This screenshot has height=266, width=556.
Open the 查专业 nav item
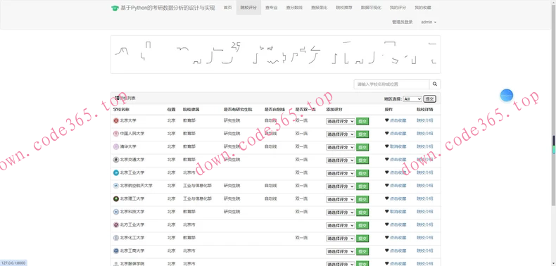(x=271, y=8)
